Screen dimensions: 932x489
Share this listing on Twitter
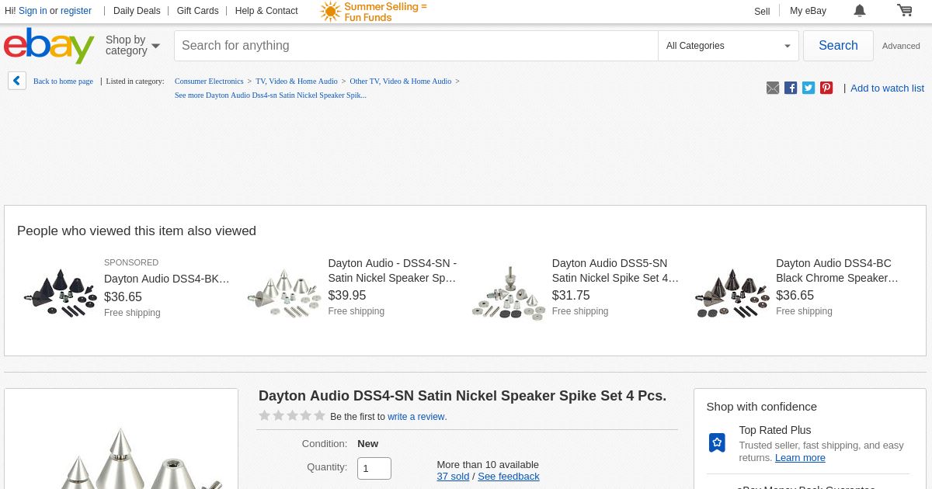(x=809, y=88)
